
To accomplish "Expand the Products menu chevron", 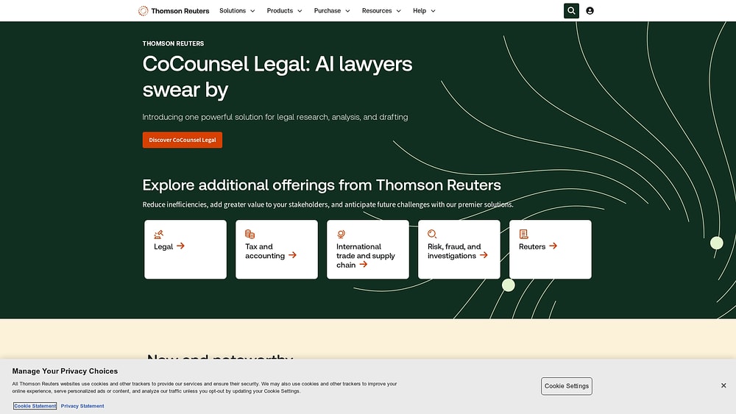I will tap(300, 11).
